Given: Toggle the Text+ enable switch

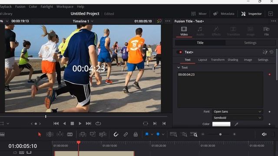Looking at the screenshot, I should 179,52.
